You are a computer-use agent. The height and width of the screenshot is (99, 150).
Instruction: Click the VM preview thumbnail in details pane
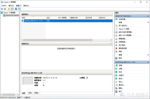[x=28, y=81]
